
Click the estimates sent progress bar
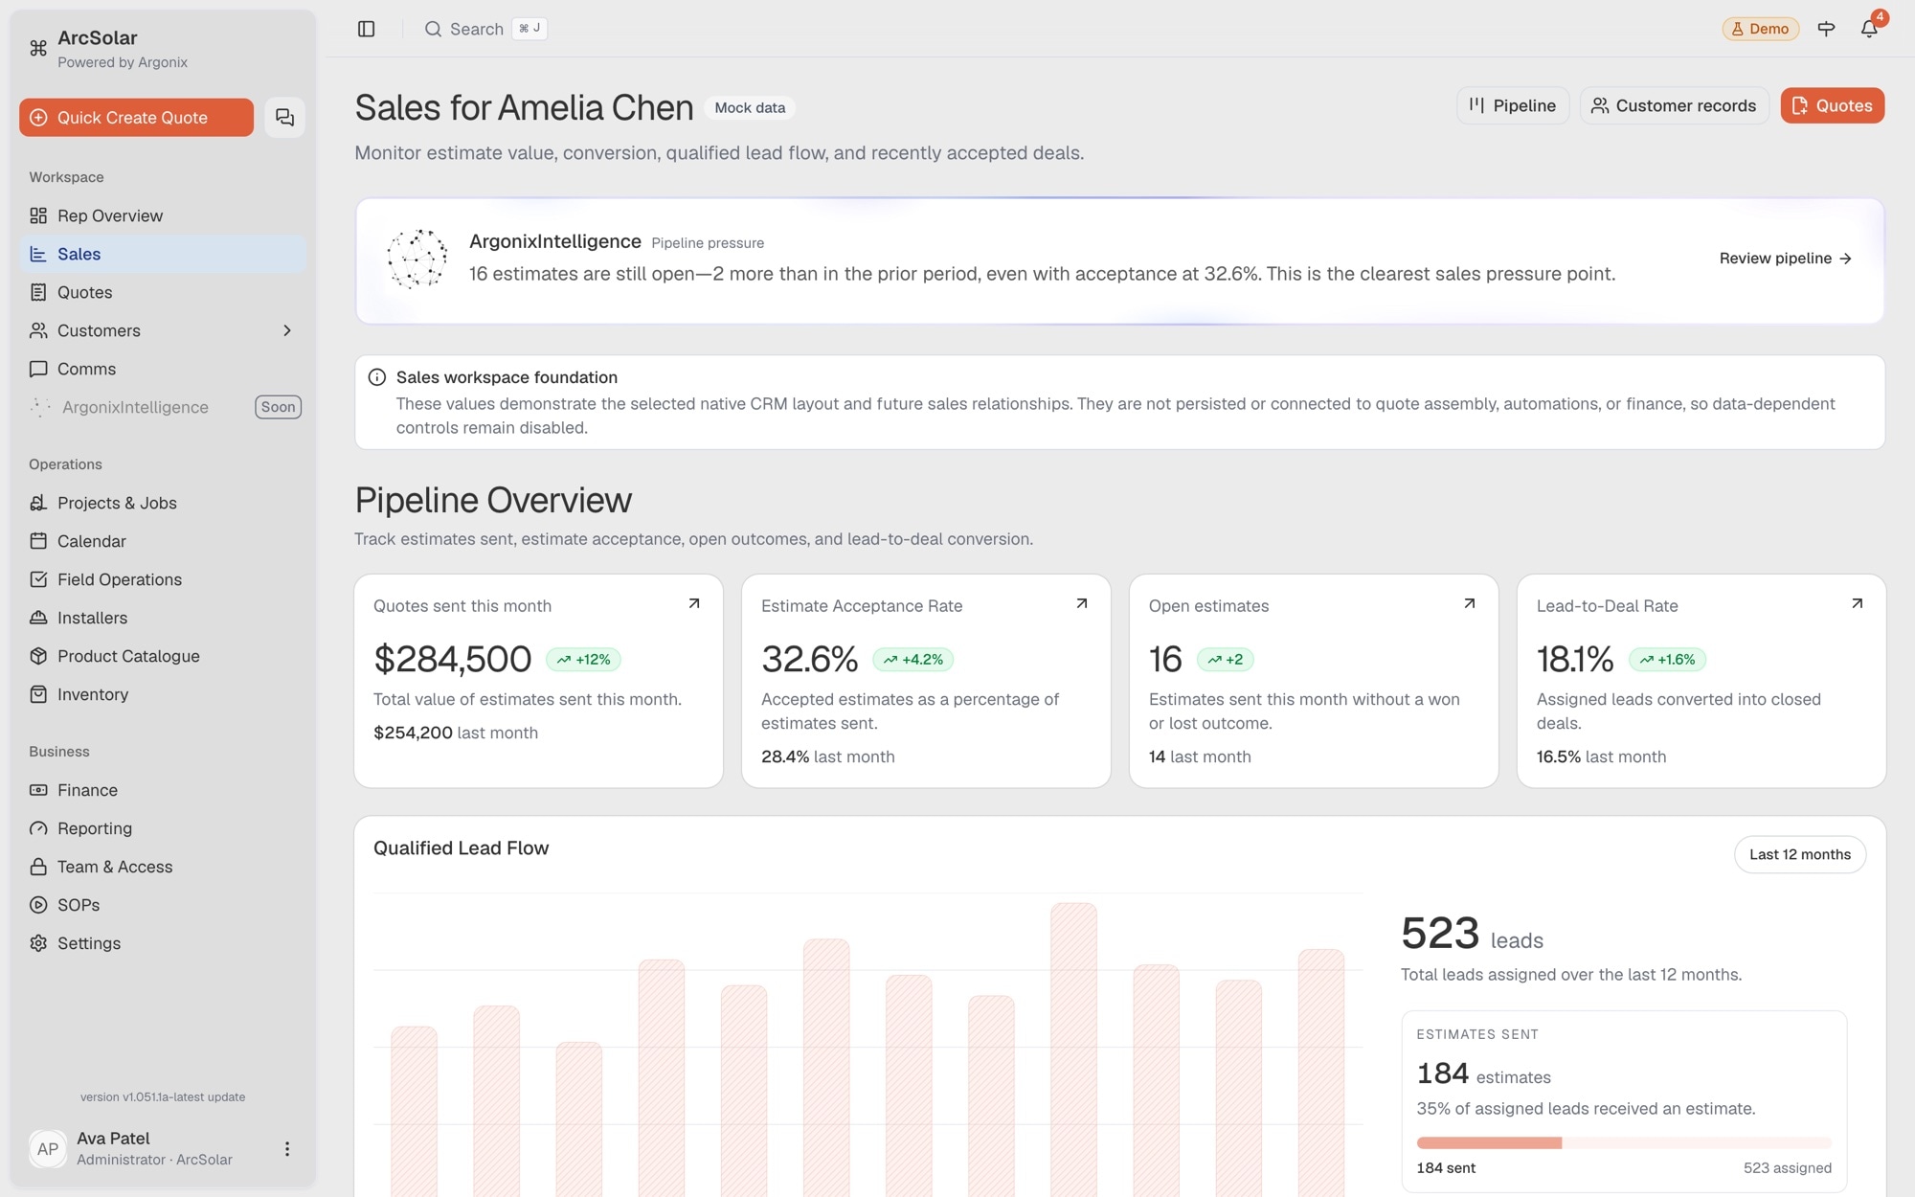(1624, 1142)
